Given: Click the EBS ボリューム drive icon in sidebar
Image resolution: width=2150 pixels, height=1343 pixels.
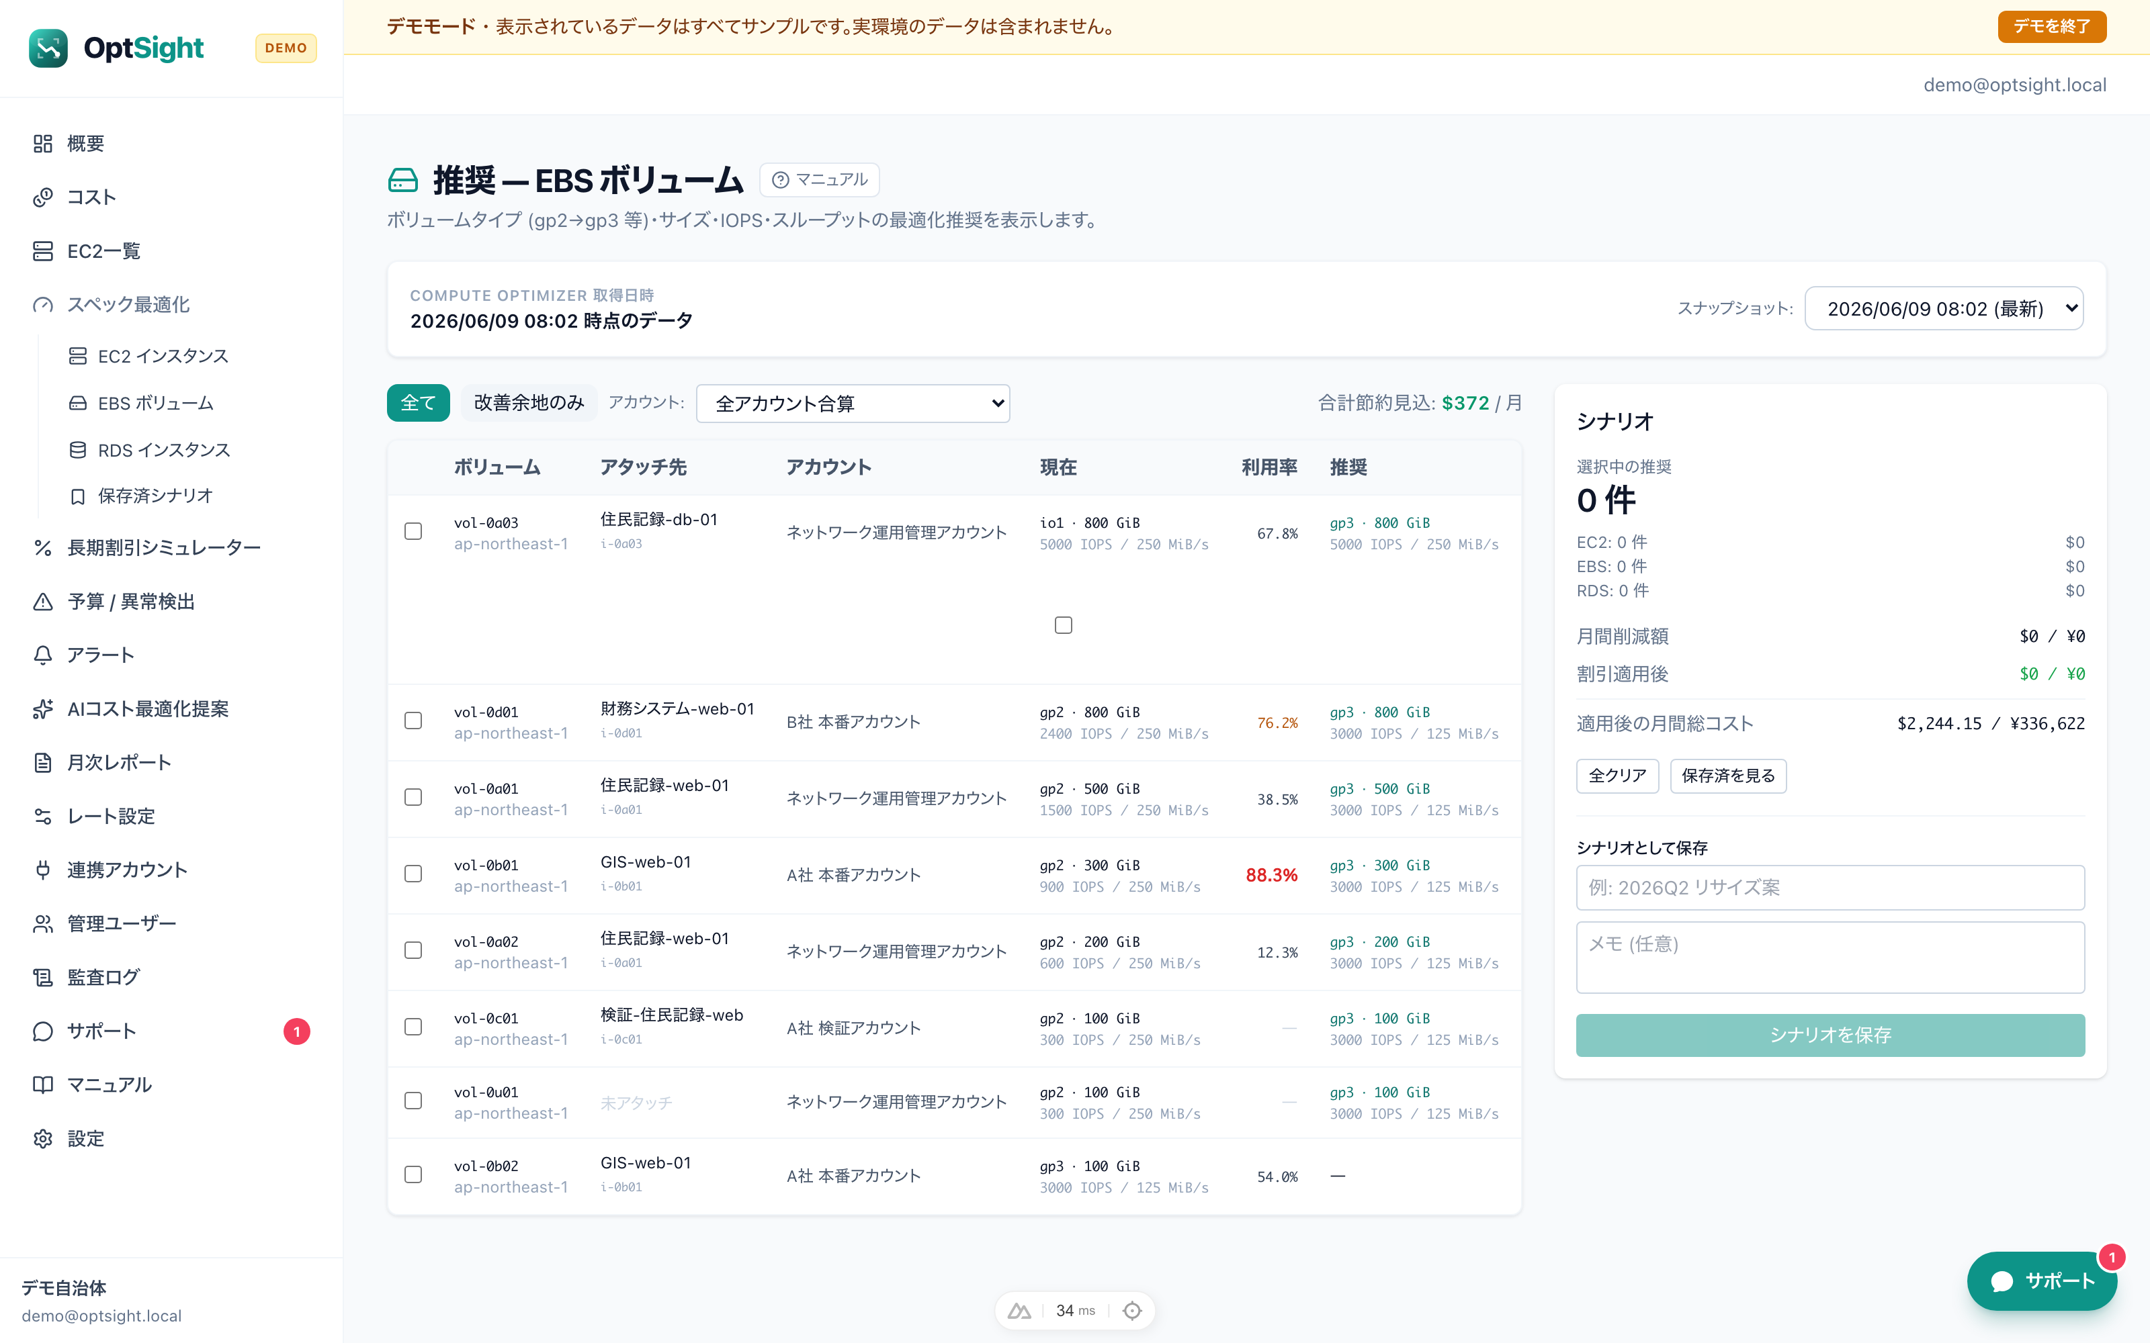Looking at the screenshot, I should click(x=78, y=404).
